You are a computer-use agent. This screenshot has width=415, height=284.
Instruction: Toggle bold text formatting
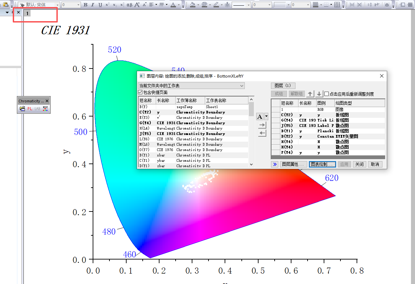point(86,5)
